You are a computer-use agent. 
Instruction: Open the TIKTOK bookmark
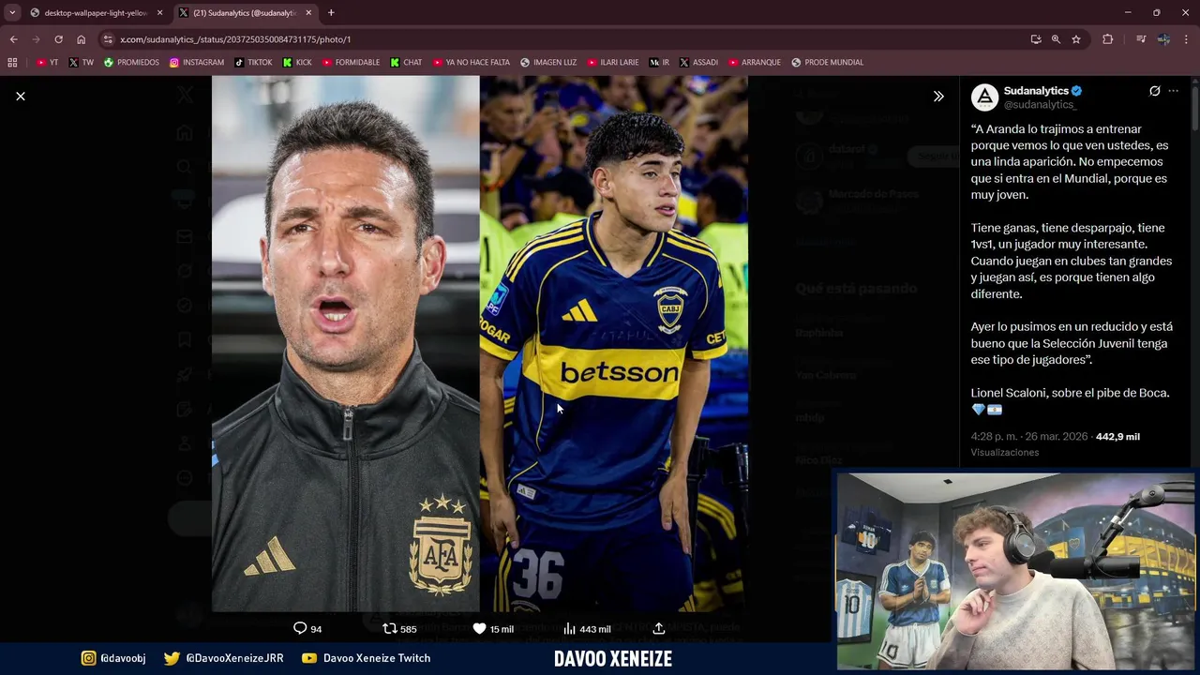pyautogui.click(x=253, y=62)
